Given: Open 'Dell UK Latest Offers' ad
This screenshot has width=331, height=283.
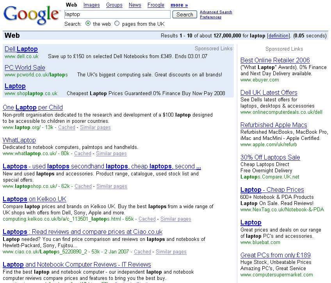Looking at the screenshot, I should [x=269, y=92].
